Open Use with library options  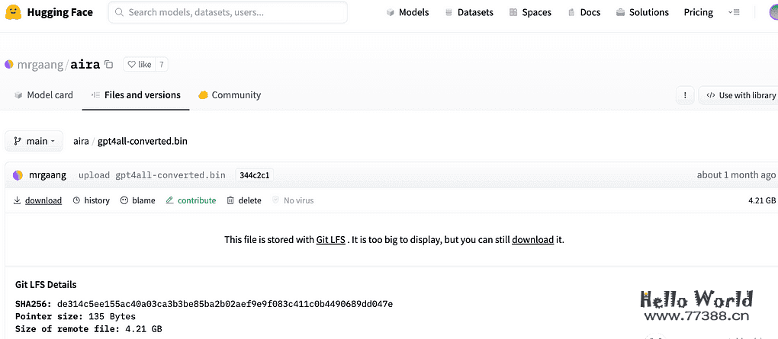738,95
